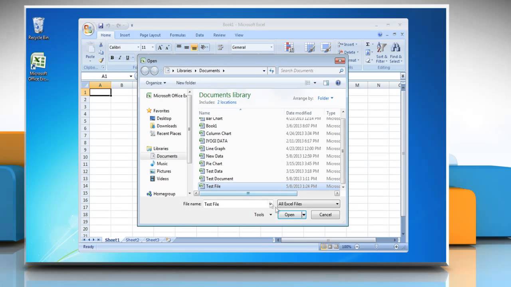Toggle Wrap Text in ribbon
This screenshot has height=287, width=511.
(x=220, y=47)
